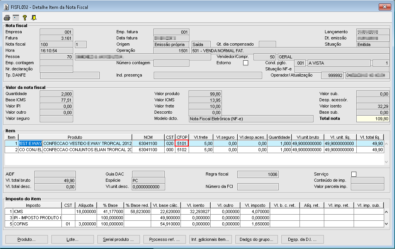Click the Valor ICMS field 13,95
The width and height of the screenshot is (395, 249).
point(205,100)
